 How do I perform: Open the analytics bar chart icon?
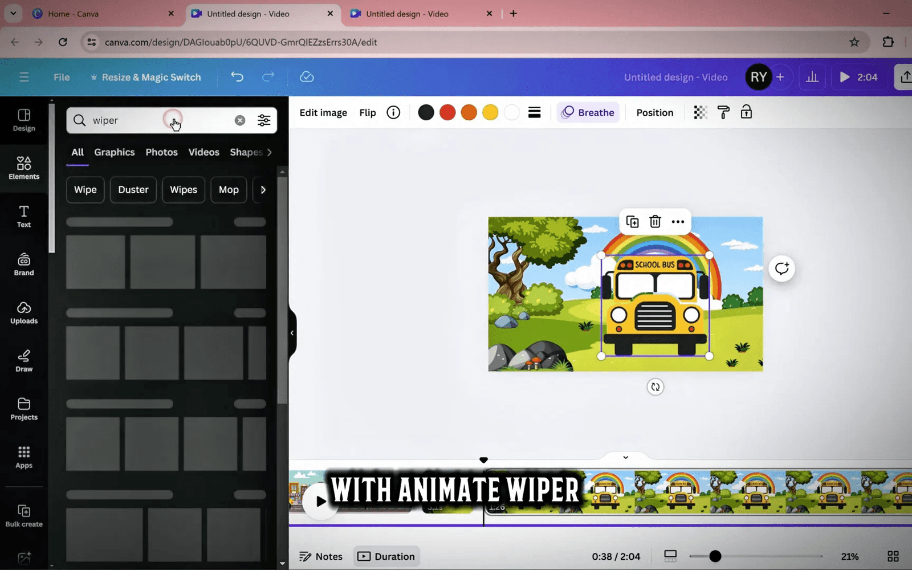812,77
